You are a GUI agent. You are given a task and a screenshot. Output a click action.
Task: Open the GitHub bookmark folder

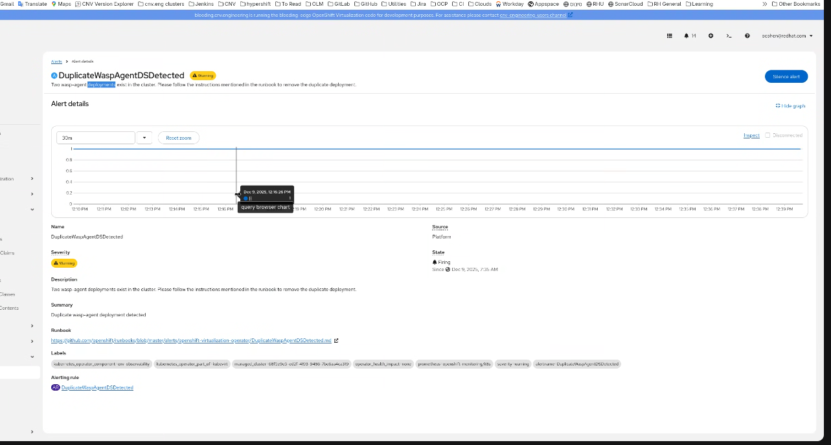(x=365, y=4)
